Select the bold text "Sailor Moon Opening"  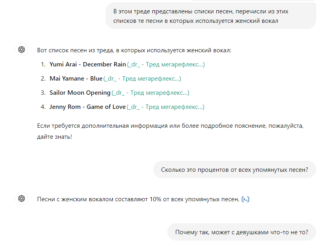coord(80,93)
